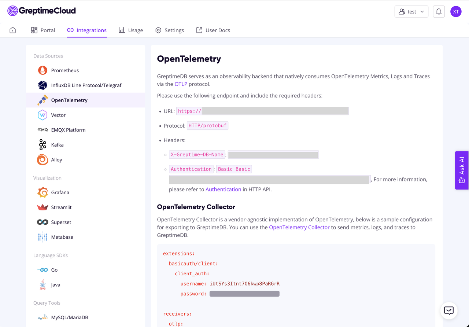Open the Kafka integration icon
This screenshot has height=327, width=469.
43,145
